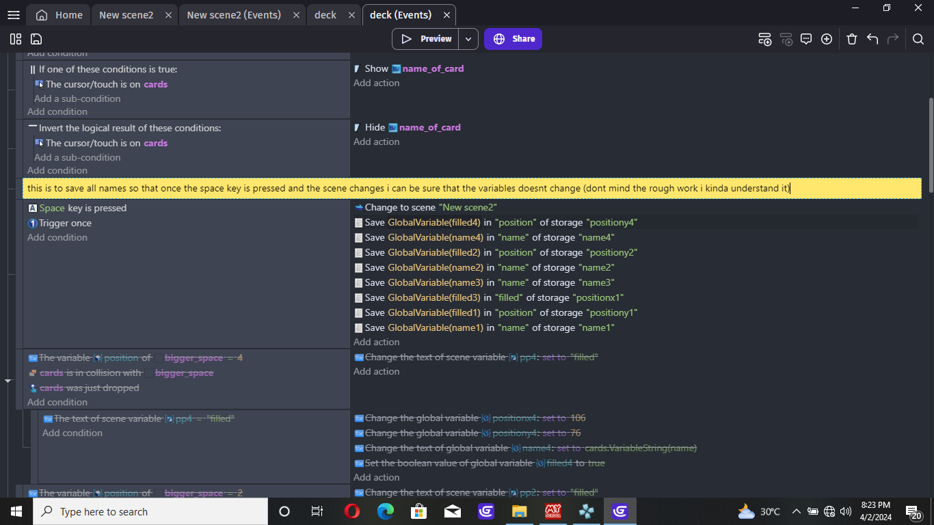Open Microsoft Edge from taskbar
Image resolution: width=934 pixels, height=525 pixels.
click(386, 511)
